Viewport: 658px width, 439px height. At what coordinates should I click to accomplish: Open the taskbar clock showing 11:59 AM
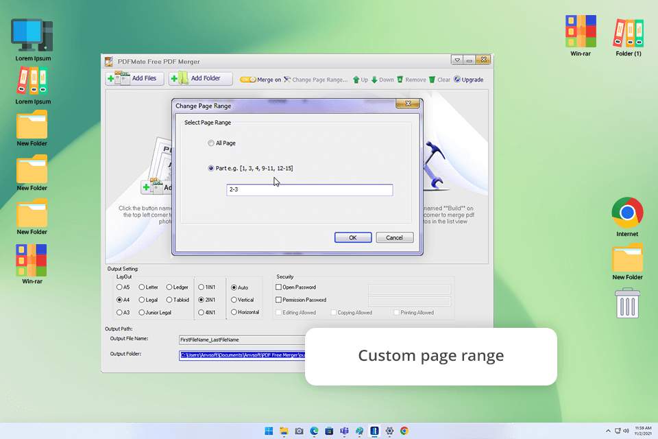[x=643, y=431]
